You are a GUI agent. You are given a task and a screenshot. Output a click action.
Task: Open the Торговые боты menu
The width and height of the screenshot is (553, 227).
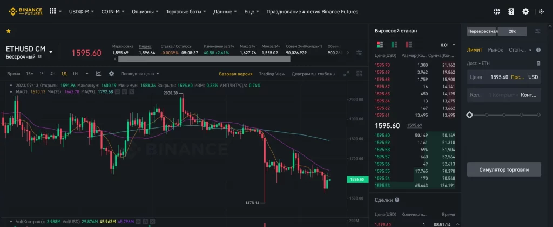pos(186,12)
